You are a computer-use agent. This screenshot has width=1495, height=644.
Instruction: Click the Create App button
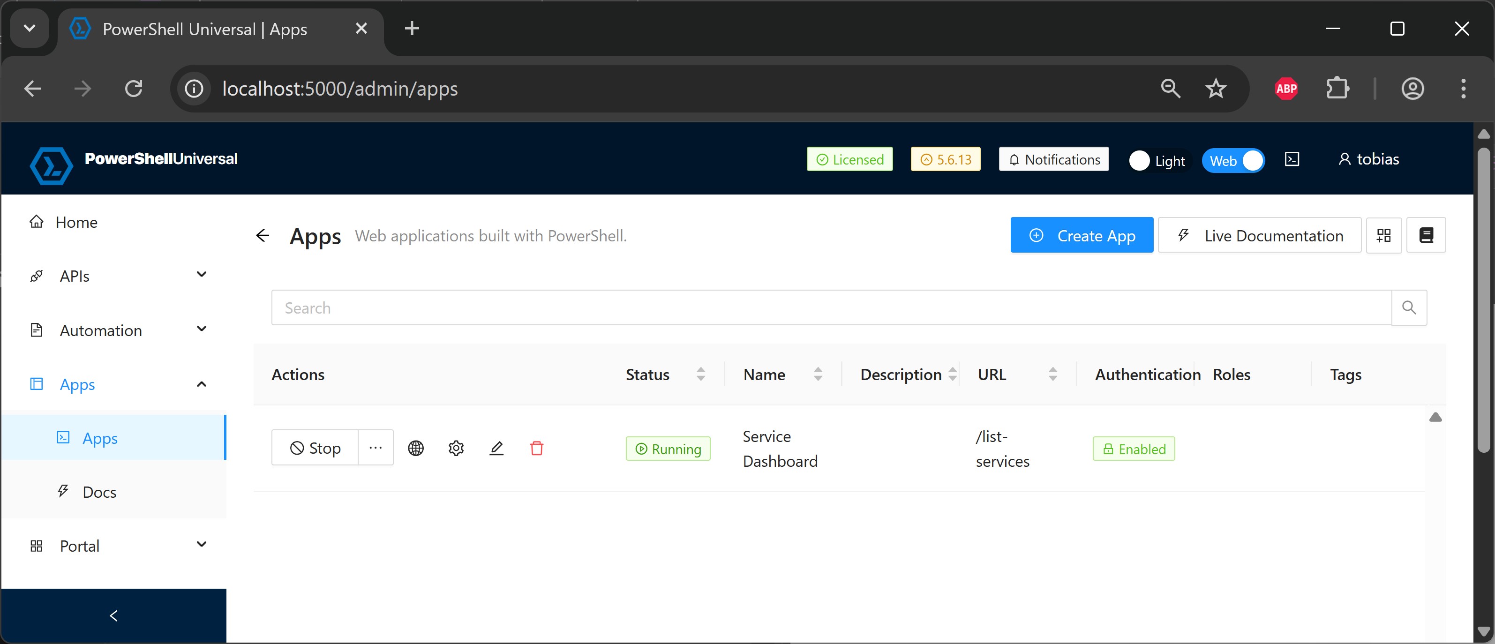[x=1081, y=235]
